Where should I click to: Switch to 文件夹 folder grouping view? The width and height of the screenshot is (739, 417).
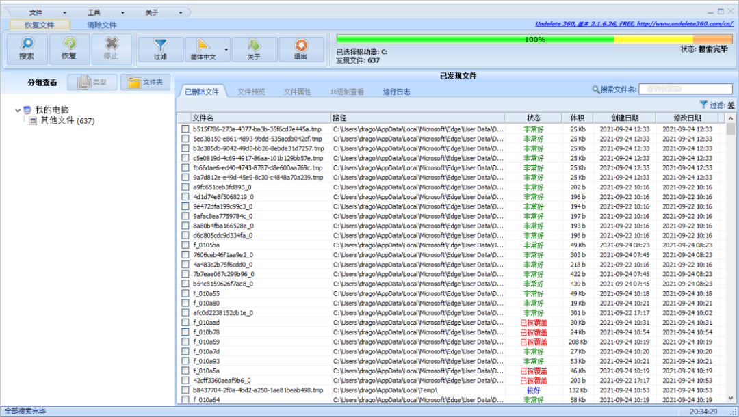pos(145,83)
